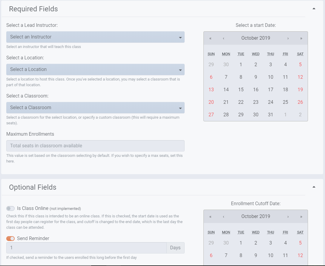Turn off the Send Reminder switch
325x266 pixels.
(10, 239)
